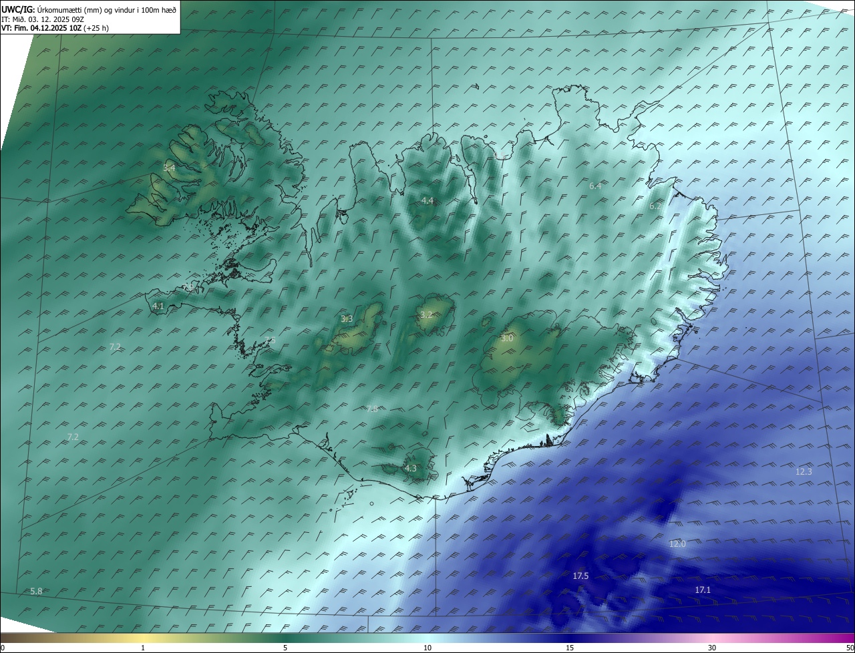The width and height of the screenshot is (855, 653).
Task: Click the 5 tick on the color scale
Action: pyautogui.click(x=285, y=648)
